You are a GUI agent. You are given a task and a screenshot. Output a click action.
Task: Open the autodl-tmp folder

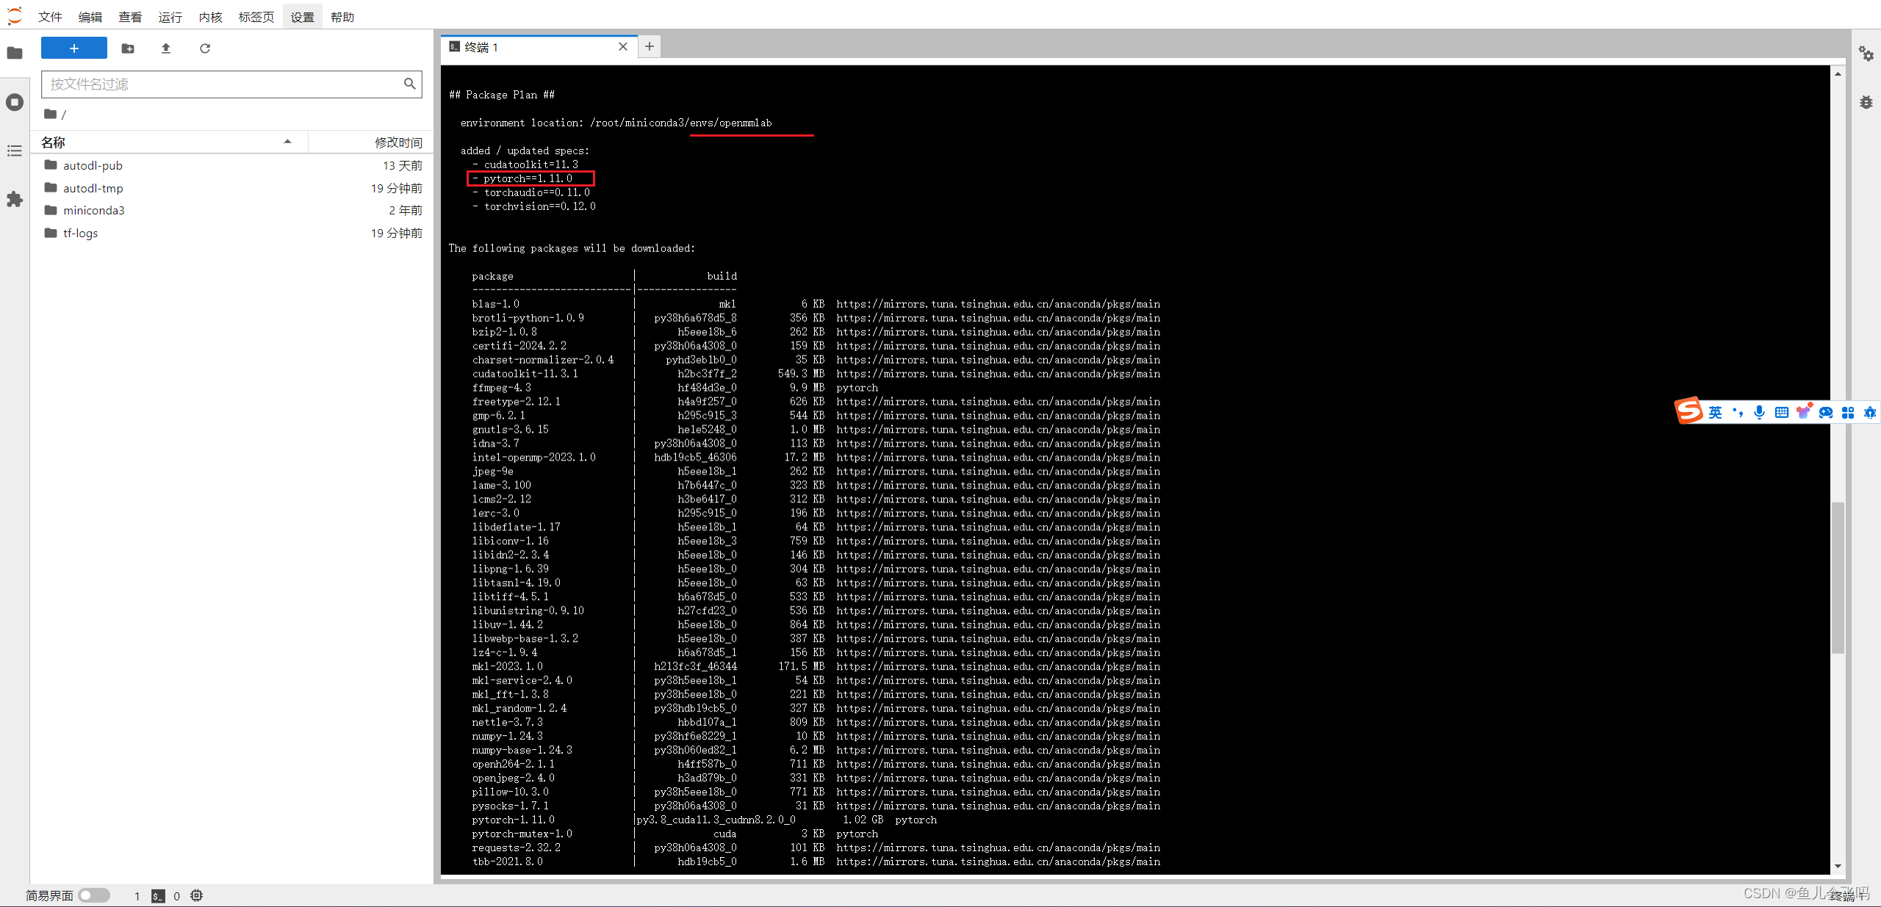93,188
